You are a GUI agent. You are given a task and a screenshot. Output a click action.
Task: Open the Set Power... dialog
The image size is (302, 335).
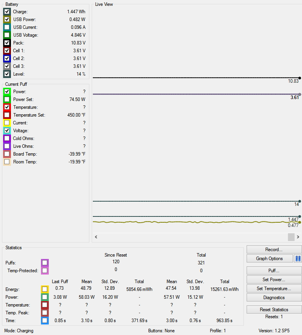pos(274,280)
